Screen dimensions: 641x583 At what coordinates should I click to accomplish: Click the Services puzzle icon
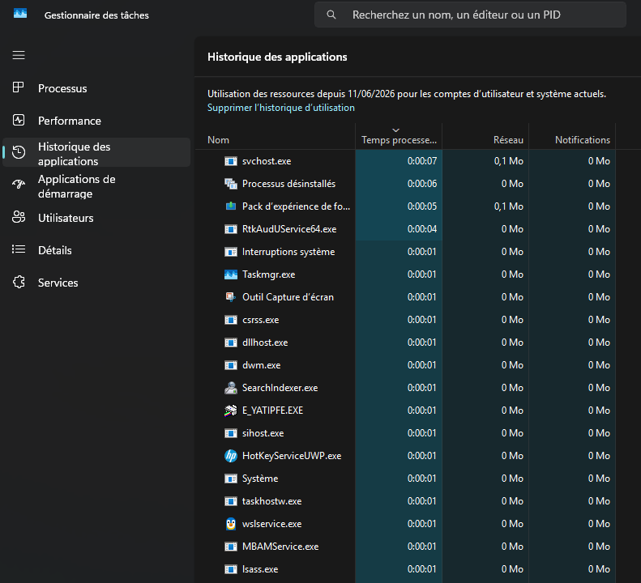coord(19,282)
